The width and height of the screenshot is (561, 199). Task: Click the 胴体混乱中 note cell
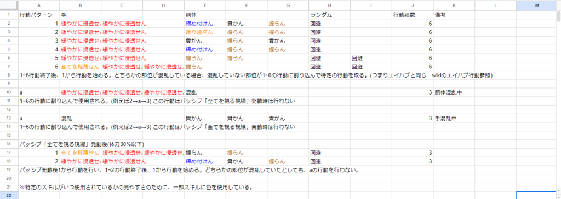coord(454,92)
